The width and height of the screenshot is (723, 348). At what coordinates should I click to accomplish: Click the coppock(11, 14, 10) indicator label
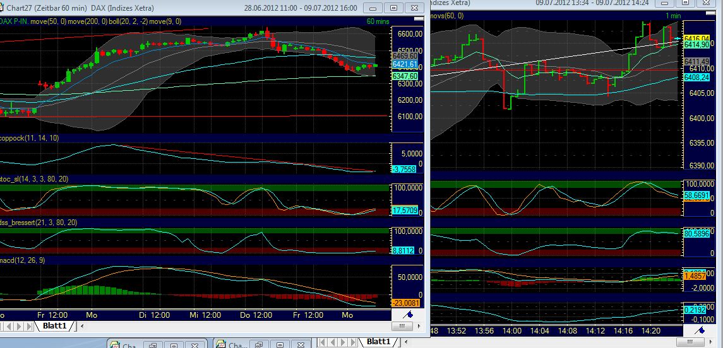pos(30,138)
